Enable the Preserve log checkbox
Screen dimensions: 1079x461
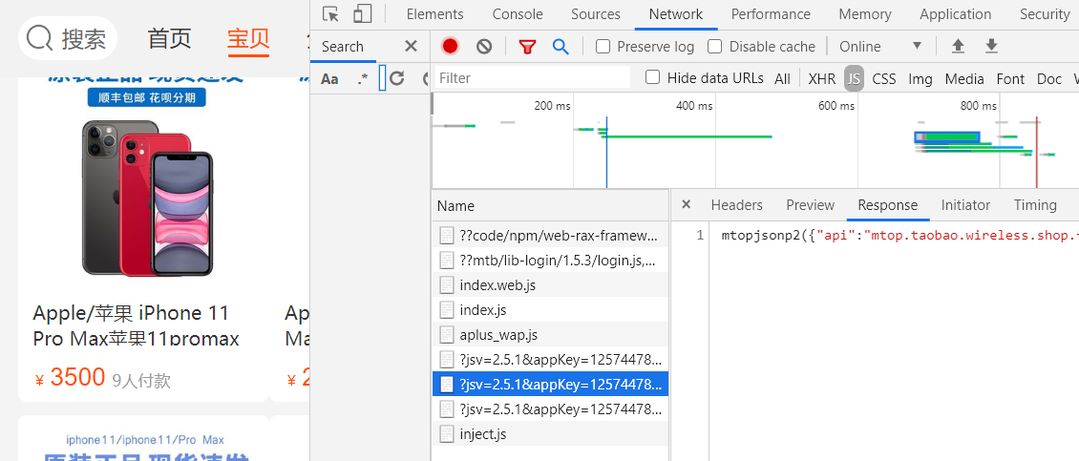coord(603,46)
